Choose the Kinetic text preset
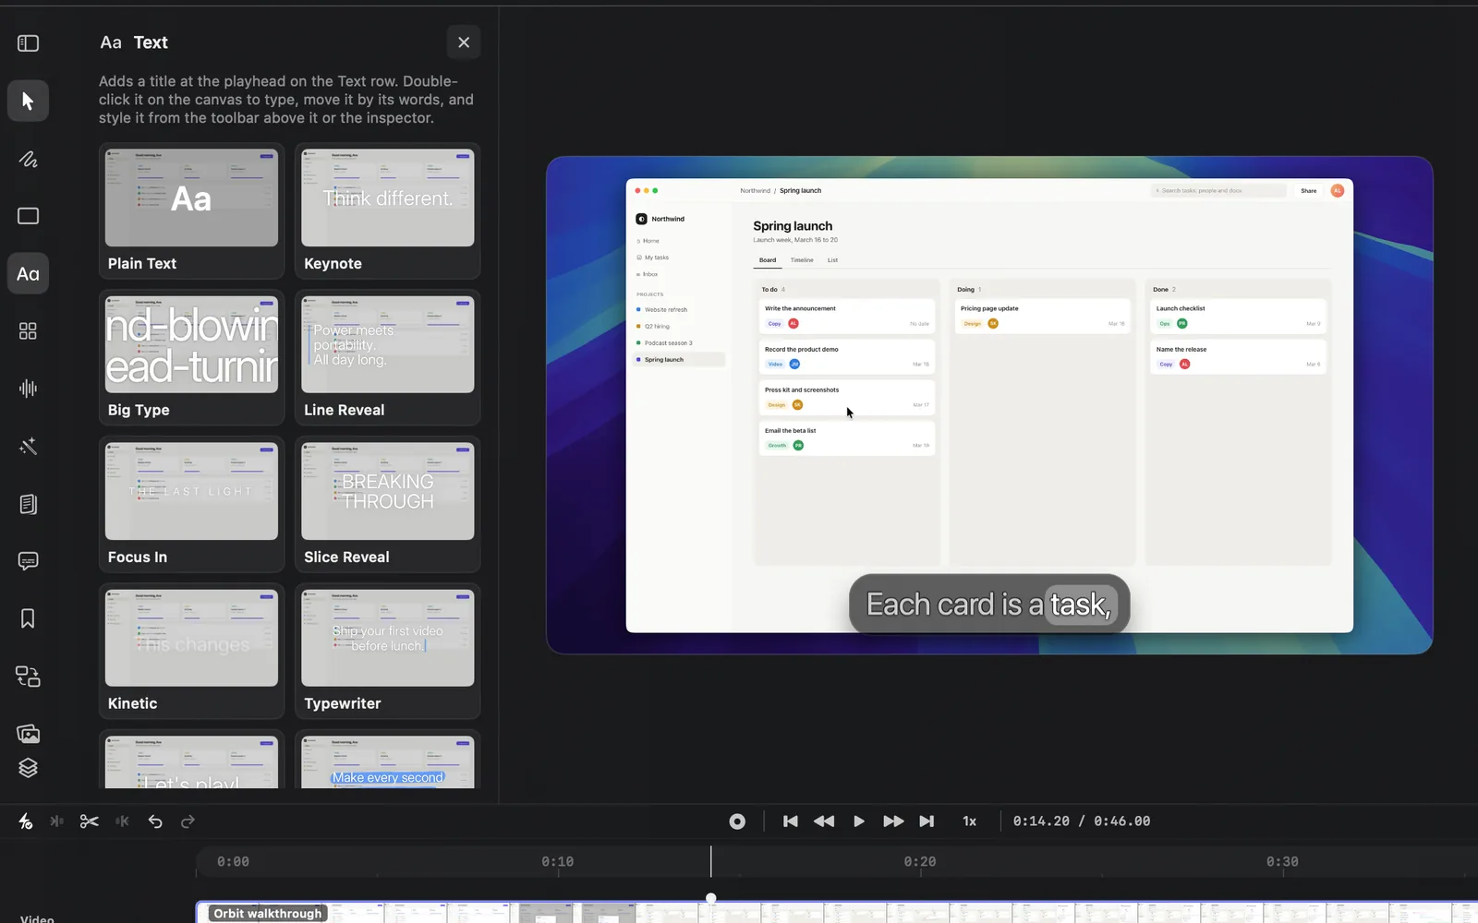The width and height of the screenshot is (1478, 923). (191, 652)
